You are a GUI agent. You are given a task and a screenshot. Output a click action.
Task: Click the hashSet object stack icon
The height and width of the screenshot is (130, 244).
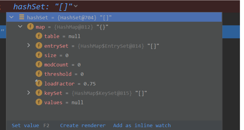click(x=22, y=17)
